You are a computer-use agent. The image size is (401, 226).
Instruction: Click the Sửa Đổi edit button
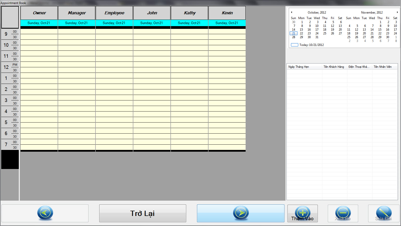tap(383, 213)
